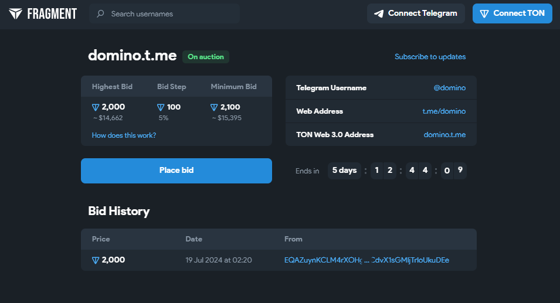Click the TON icon beside Highest Bid 2,000

coord(96,107)
